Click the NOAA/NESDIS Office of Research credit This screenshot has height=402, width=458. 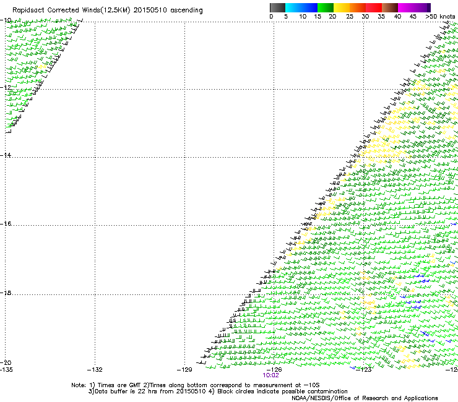(x=365, y=398)
